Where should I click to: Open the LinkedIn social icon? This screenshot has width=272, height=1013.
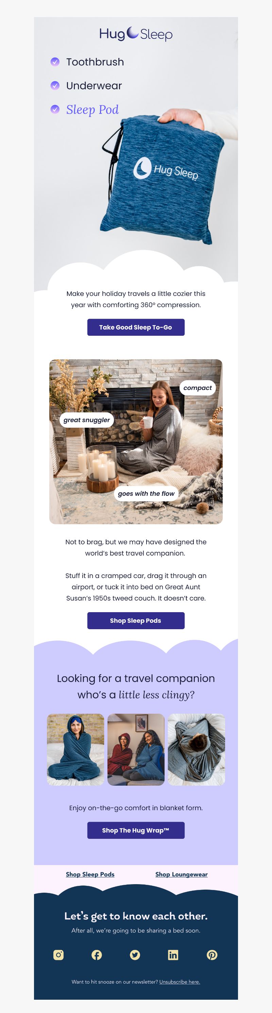point(173,955)
